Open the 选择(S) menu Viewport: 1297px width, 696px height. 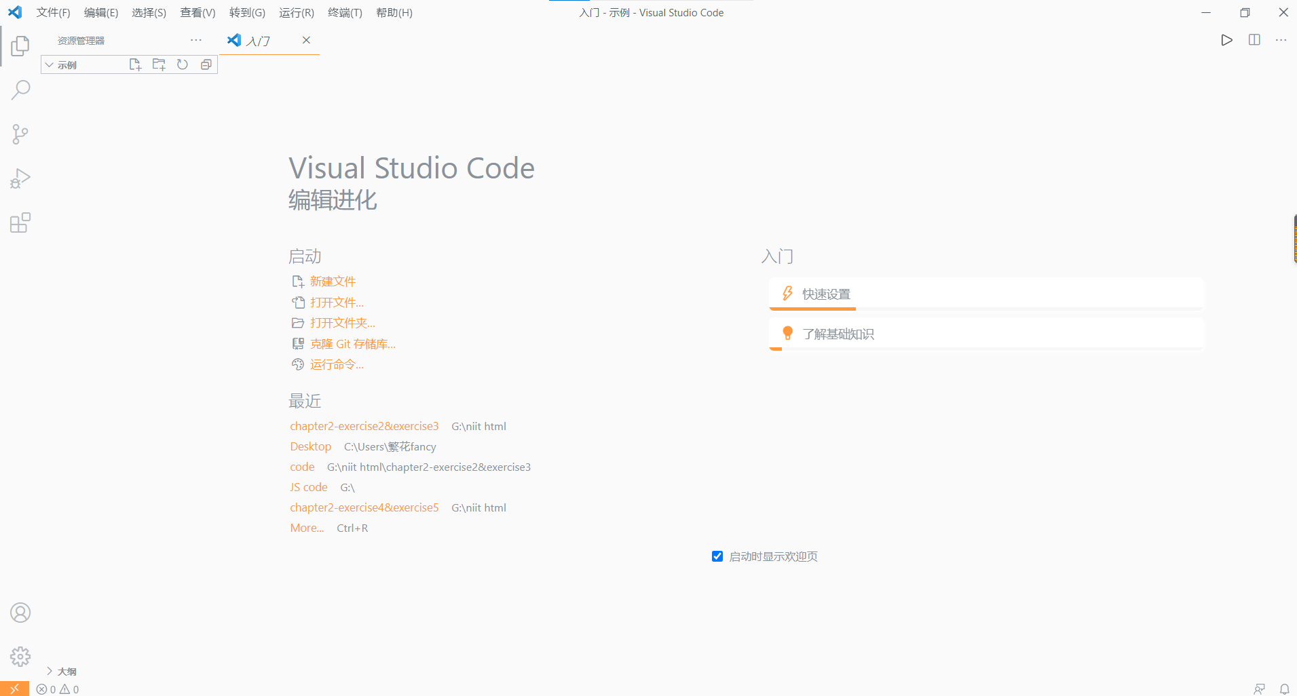tap(149, 12)
